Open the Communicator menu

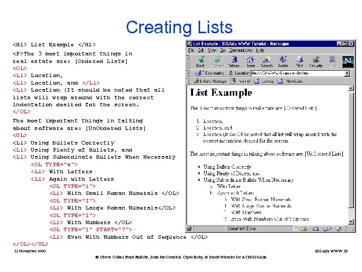tap(240, 50)
